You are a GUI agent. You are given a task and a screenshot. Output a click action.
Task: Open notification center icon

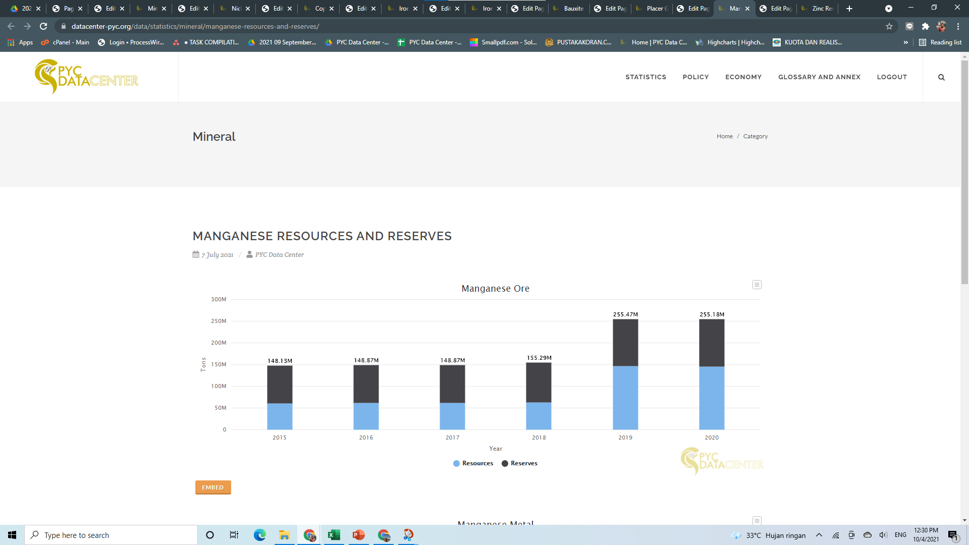[x=953, y=535]
